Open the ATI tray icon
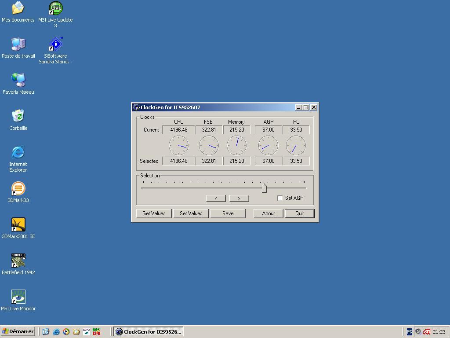The image size is (450, 338). (x=427, y=332)
